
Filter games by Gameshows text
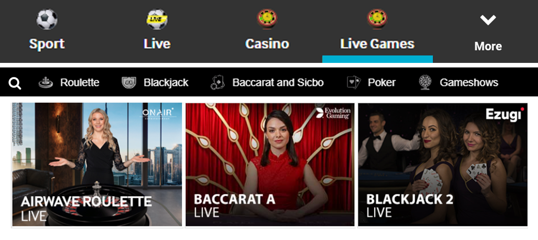[469, 83]
